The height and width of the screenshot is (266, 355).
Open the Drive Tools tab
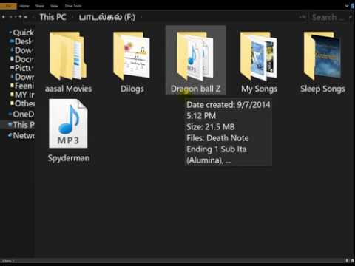click(73, 6)
